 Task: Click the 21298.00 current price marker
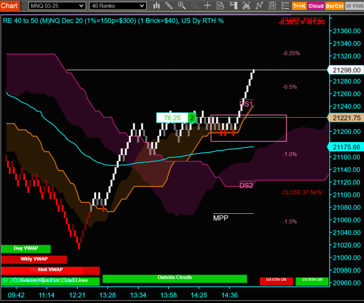(x=345, y=70)
